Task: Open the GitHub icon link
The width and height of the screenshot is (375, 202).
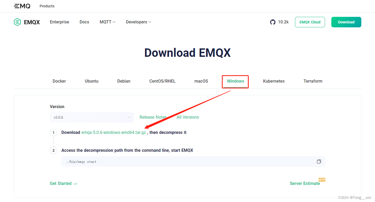Action: (x=273, y=22)
